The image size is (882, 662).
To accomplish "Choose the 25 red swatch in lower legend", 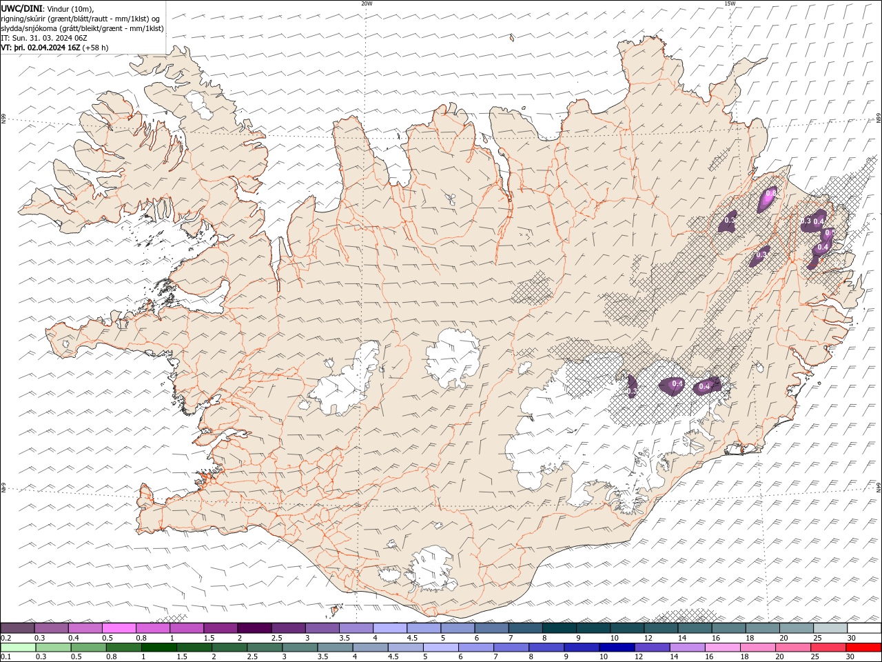I will 828,648.
